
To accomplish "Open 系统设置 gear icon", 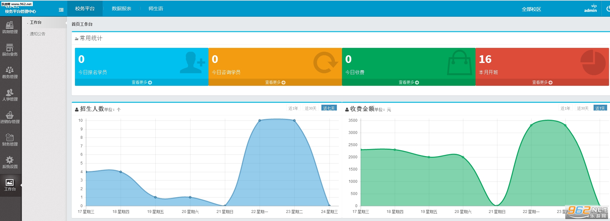I will [x=10, y=160].
